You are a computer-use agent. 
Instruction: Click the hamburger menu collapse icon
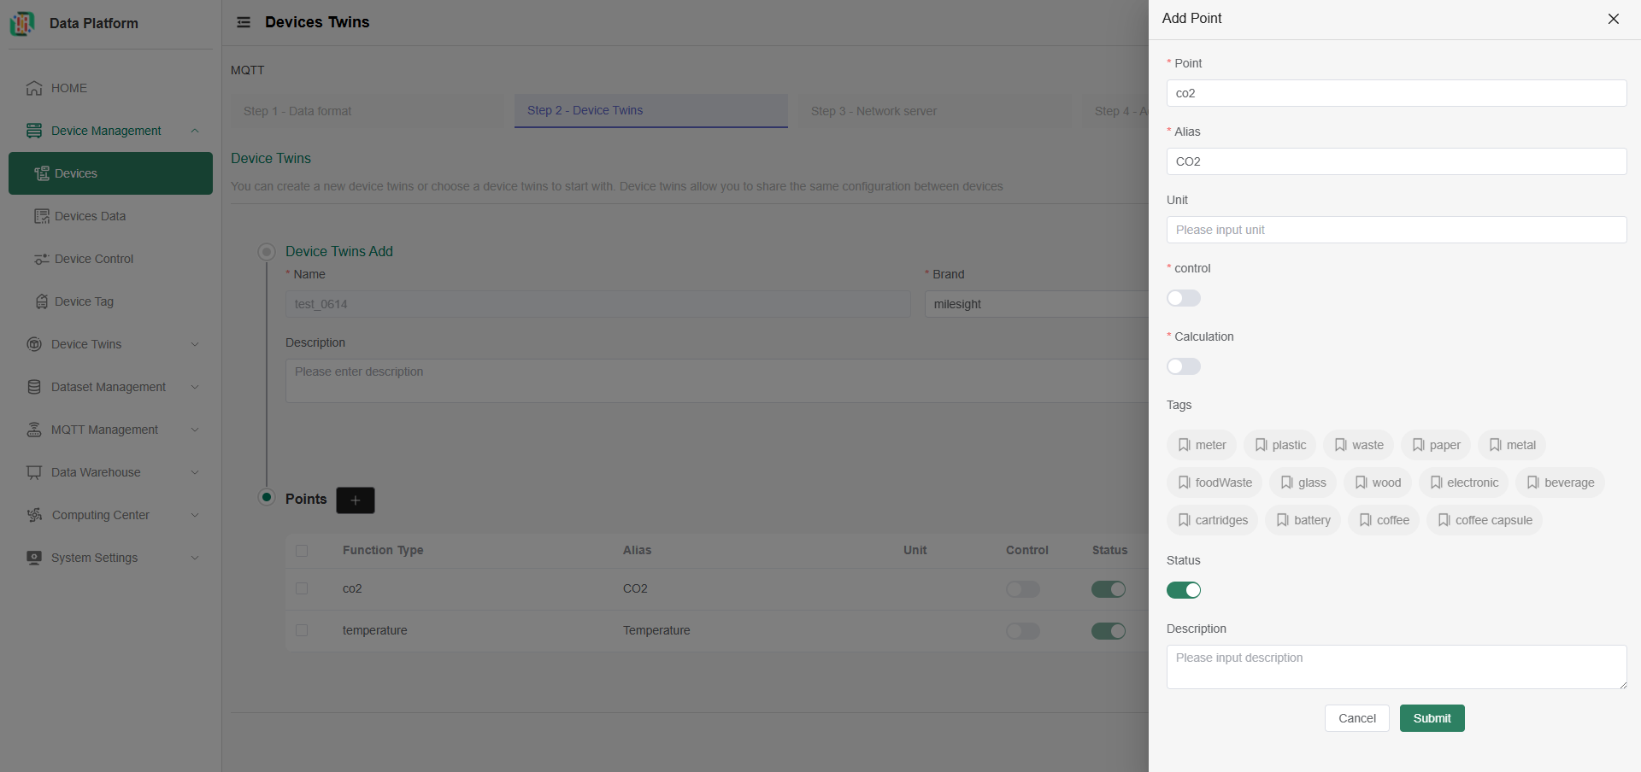(x=244, y=22)
